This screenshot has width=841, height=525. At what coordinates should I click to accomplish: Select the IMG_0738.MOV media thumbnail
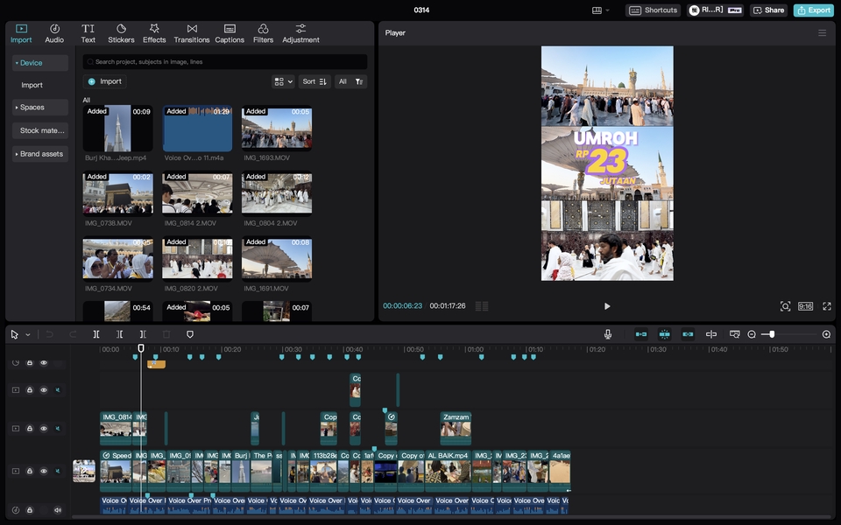point(117,193)
